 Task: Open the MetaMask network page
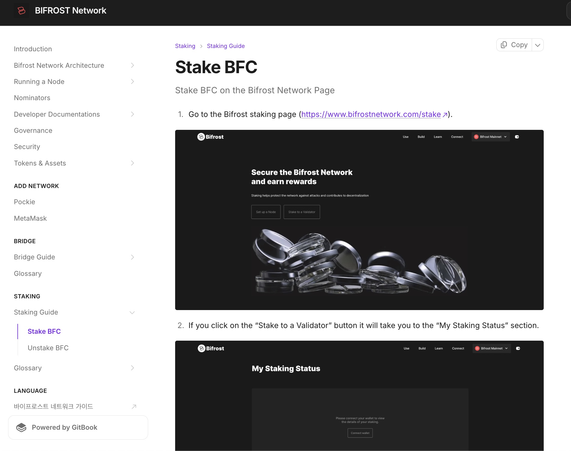tap(30, 218)
